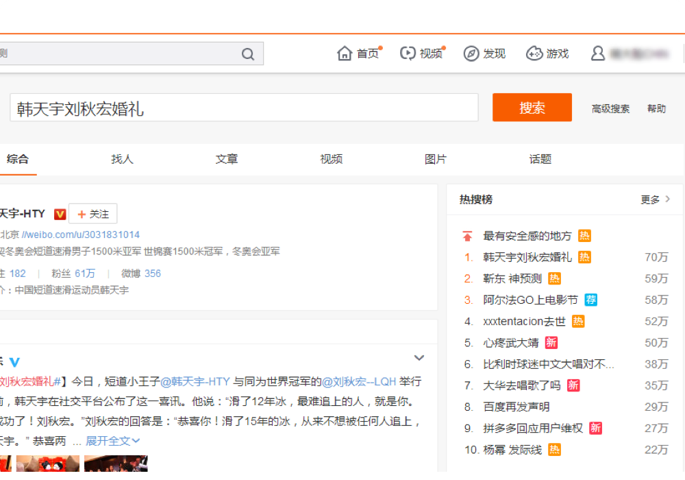
Task: Open the games controller icon
Action: [x=534, y=53]
